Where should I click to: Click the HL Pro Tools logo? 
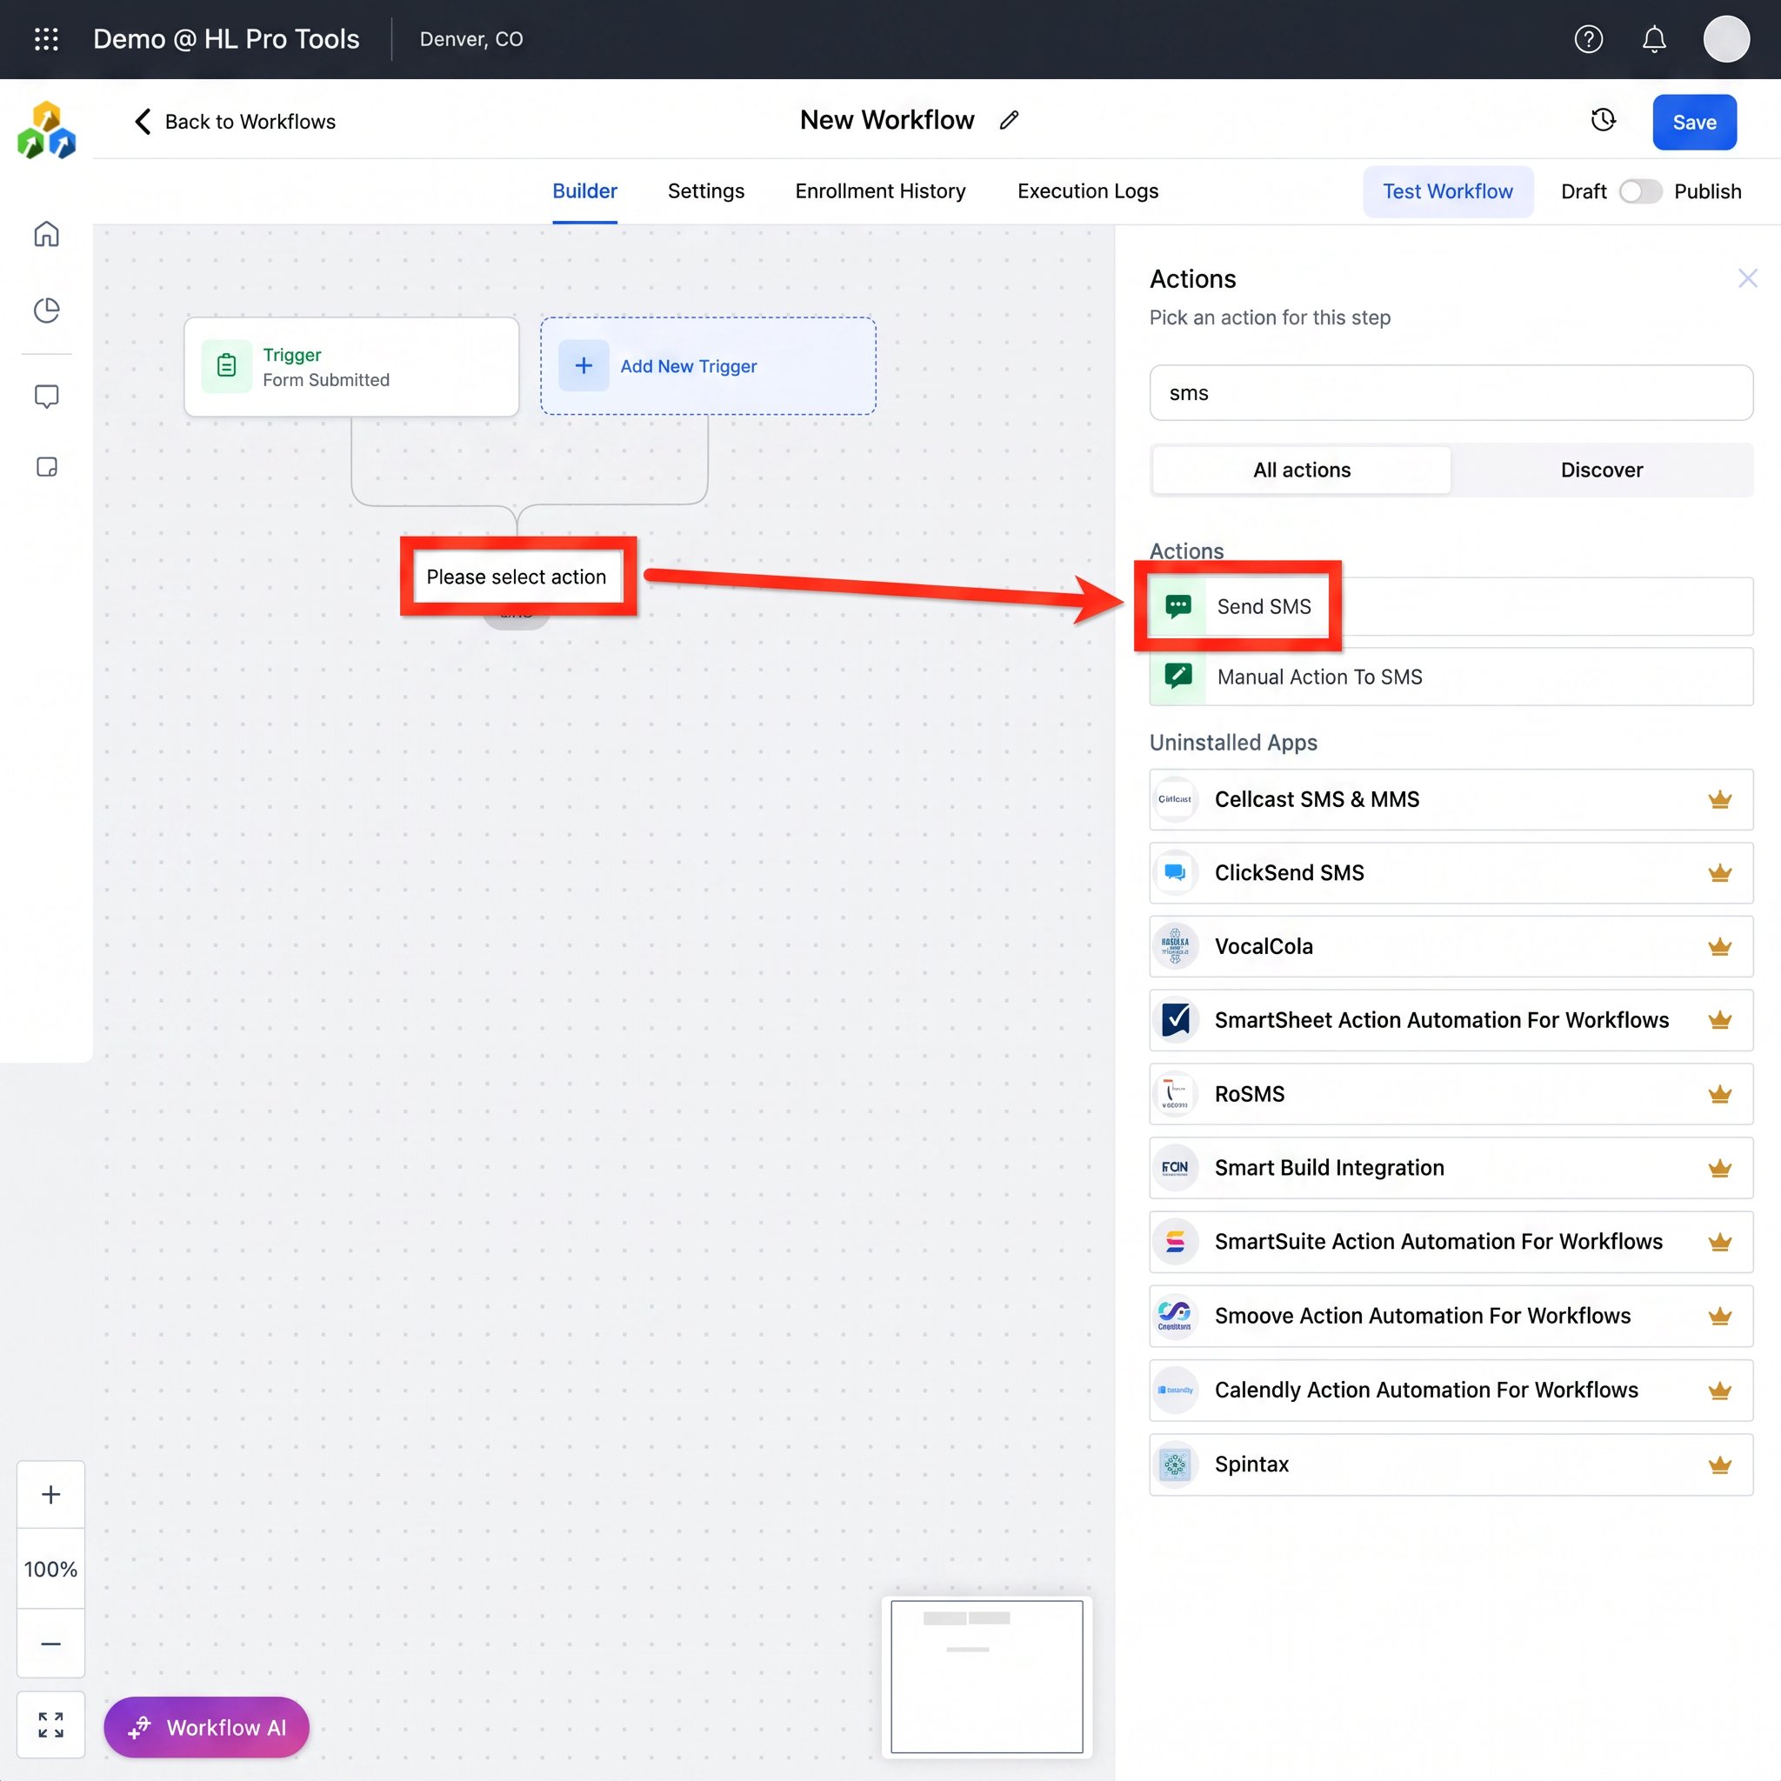46,130
